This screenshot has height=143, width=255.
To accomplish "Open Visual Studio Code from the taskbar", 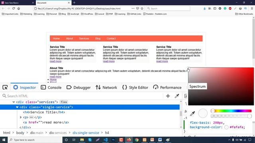I will tap(105, 140).
